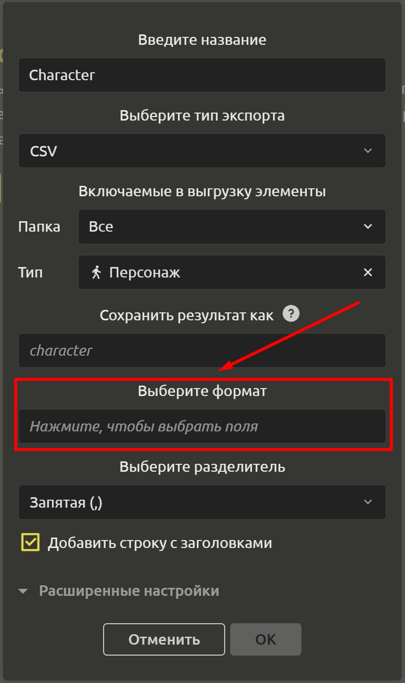Expand Расширенные настройки section
Screen dimensions: 405x683
pos(119,591)
